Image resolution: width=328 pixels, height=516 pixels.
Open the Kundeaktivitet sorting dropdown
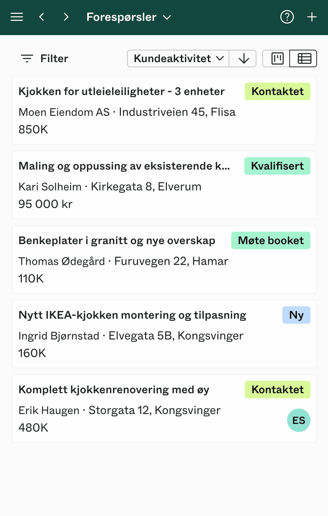click(x=178, y=58)
